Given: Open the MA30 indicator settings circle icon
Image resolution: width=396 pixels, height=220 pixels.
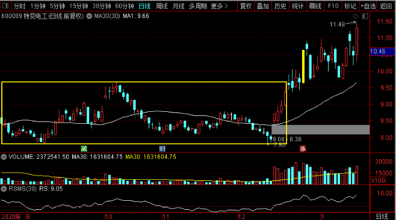Looking at the screenshot, I should pos(89,16).
